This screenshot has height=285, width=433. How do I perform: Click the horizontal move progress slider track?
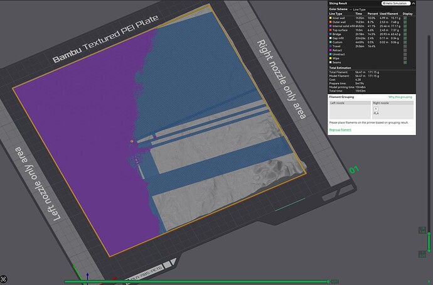(196, 282)
